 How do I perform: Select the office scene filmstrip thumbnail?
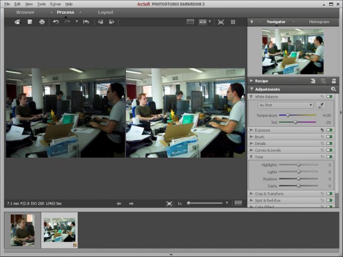coord(60,230)
